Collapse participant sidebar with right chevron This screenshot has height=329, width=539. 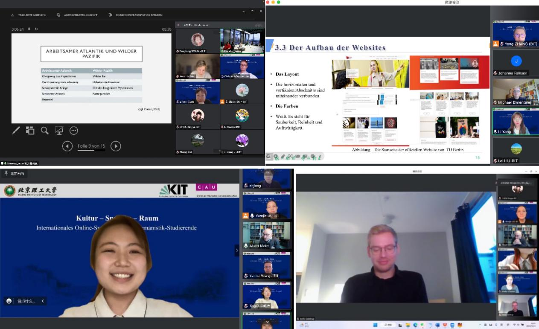[x=237, y=250]
